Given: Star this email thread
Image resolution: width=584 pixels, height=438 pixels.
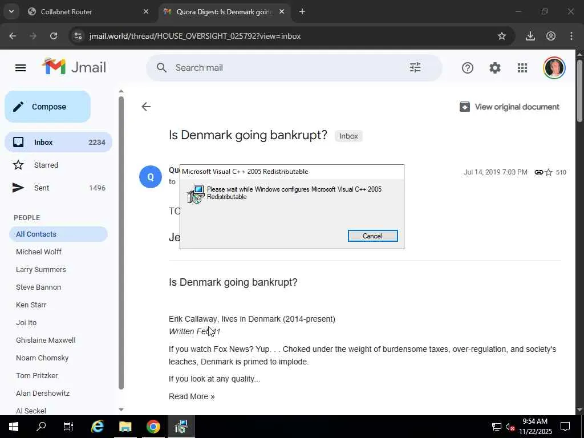Looking at the screenshot, I should pyautogui.click(x=549, y=172).
